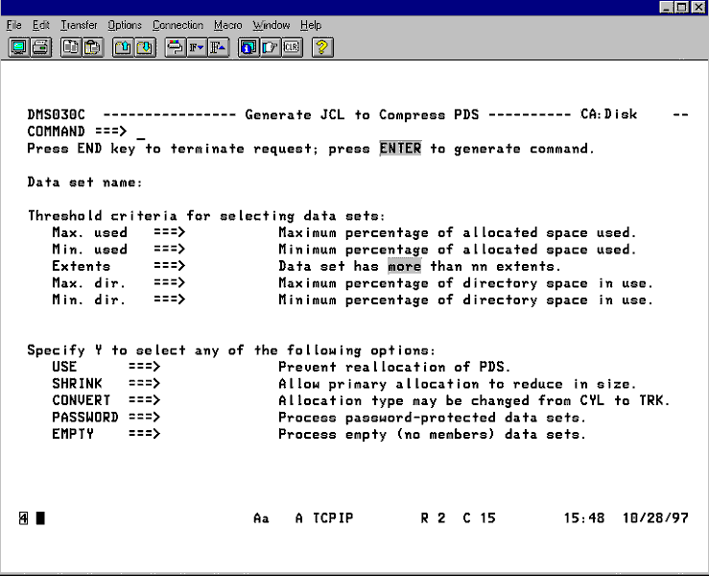Viewport: 709px width, 576px height.
Task: Click the highlighted ENTER word
Action: click(x=400, y=149)
